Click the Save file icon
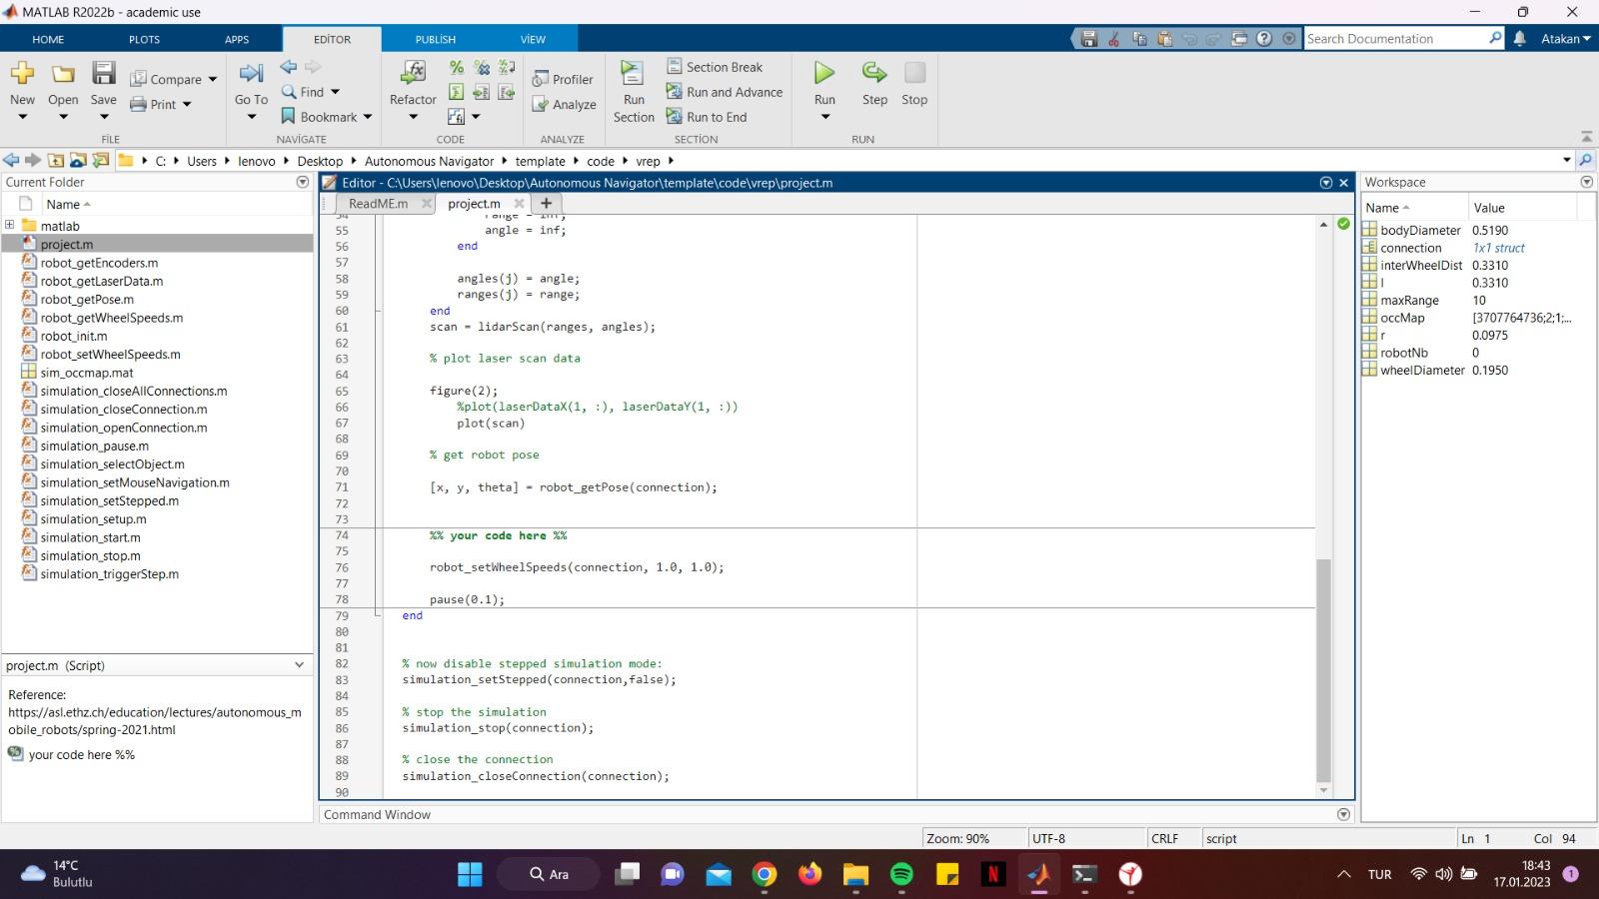This screenshot has width=1599, height=899. [103, 74]
